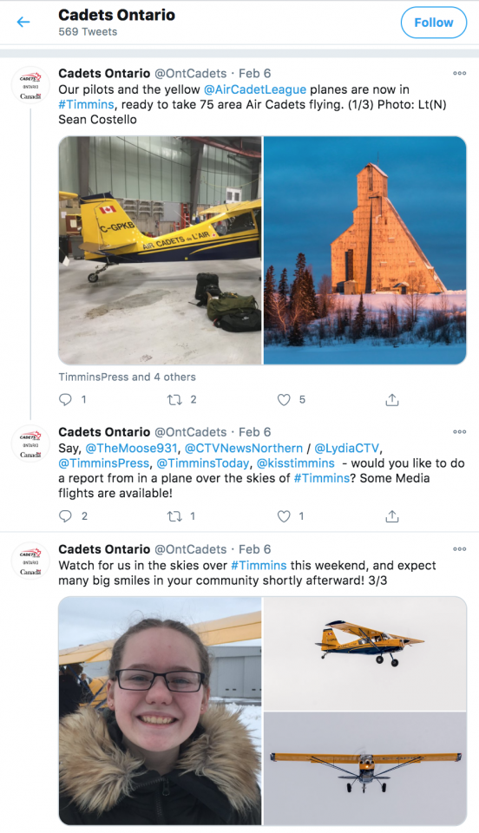Image resolution: width=479 pixels, height=833 pixels.
Task: Like the media flights tweet
Action: (x=284, y=515)
